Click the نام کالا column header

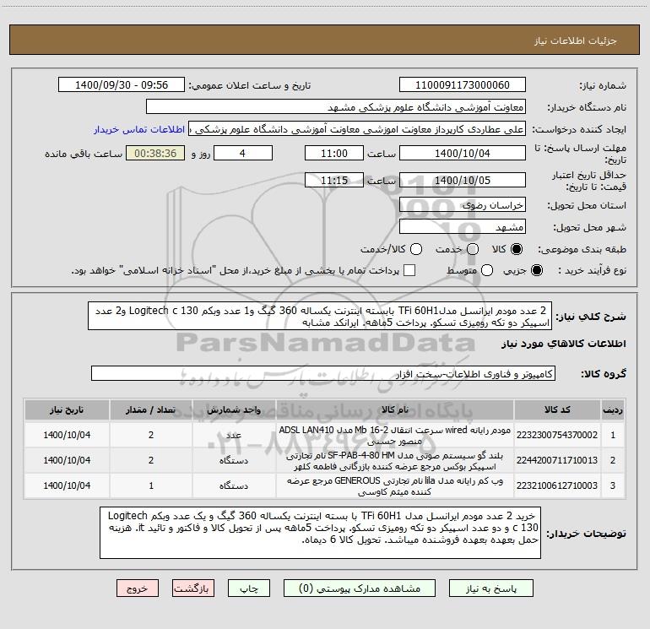(395, 409)
